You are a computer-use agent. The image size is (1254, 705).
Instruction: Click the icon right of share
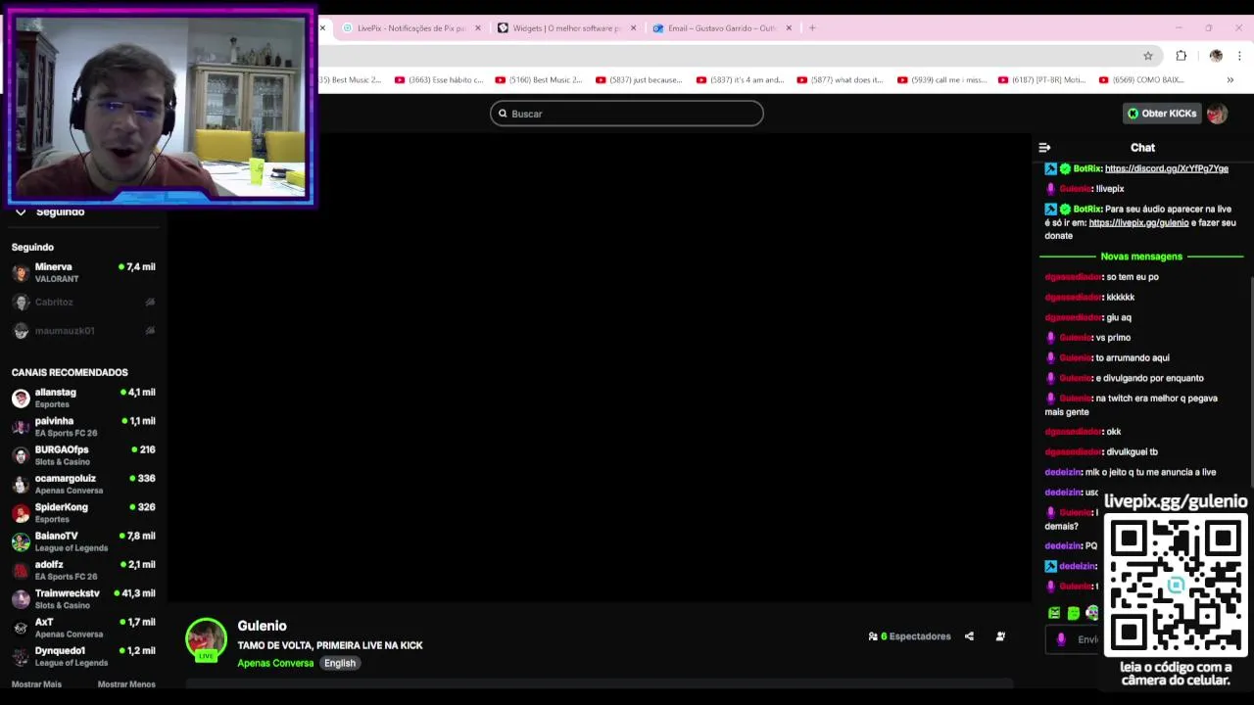pos(1000,636)
